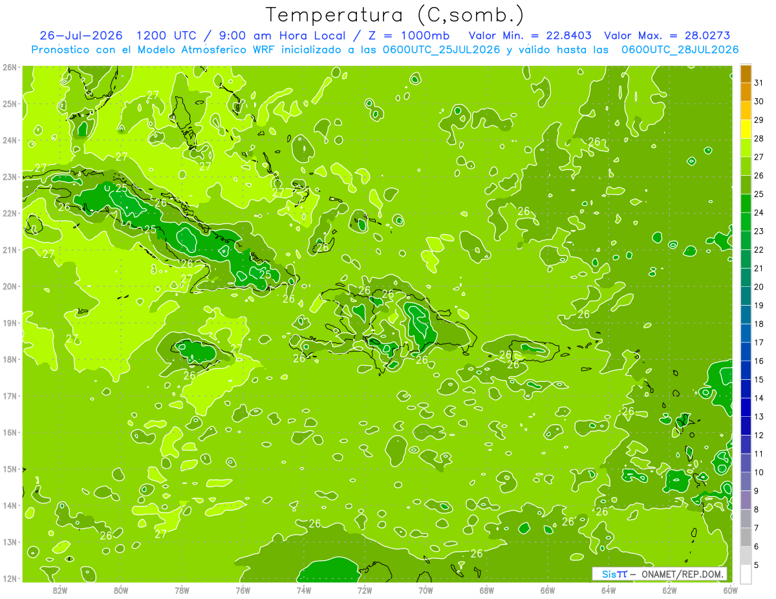The image size is (776, 599).
Task: Click the "82W" longitude axis label
Action: coord(60,591)
